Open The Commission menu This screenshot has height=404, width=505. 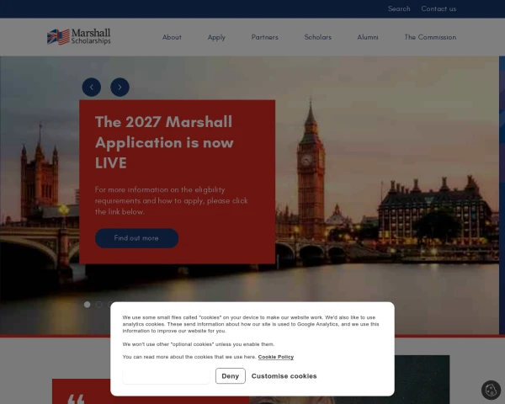[430, 37]
